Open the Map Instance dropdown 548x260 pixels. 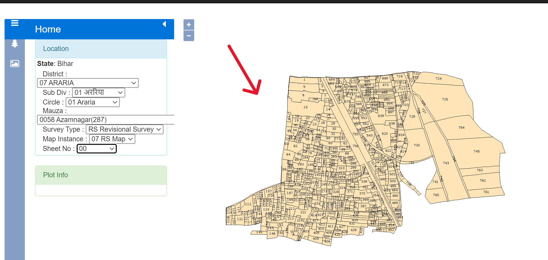pyautogui.click(x=112, y=139)
